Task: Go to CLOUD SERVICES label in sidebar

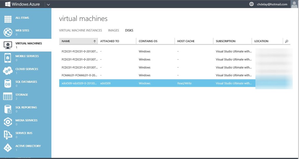Action: pyautogui.click(x=27, y=69)
